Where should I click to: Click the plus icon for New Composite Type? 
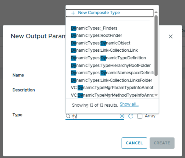click(73, 13)
